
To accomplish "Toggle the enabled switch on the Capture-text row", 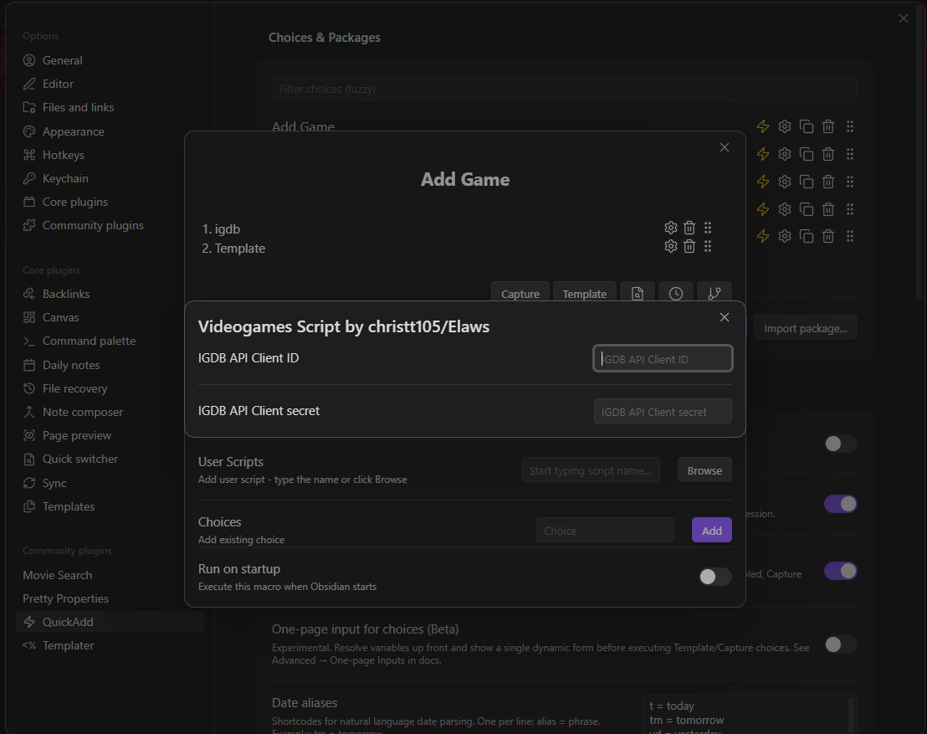I will (x=841, y=571).
